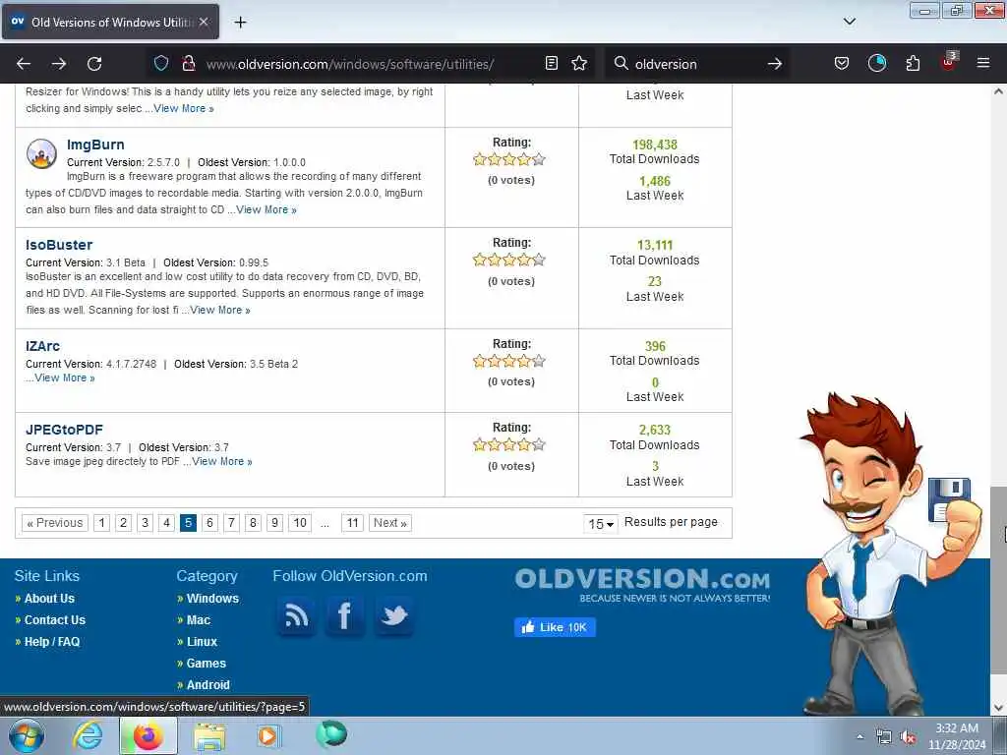
Task: Open Pocket save icon
Action: click(842, 63)
